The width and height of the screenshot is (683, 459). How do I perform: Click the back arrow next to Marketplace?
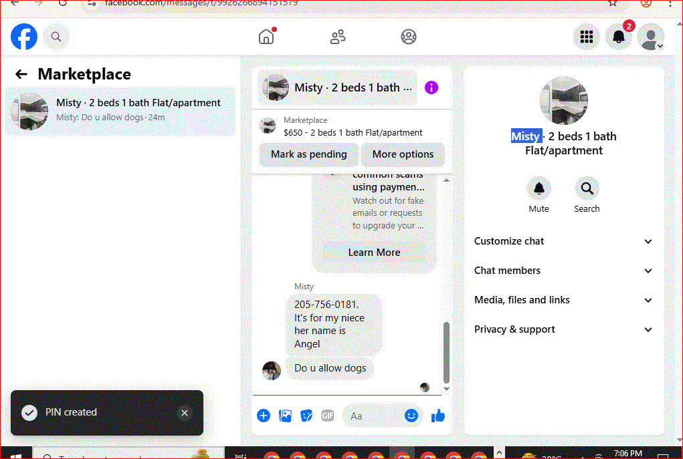pyautogui.click(x=21, y=74)
